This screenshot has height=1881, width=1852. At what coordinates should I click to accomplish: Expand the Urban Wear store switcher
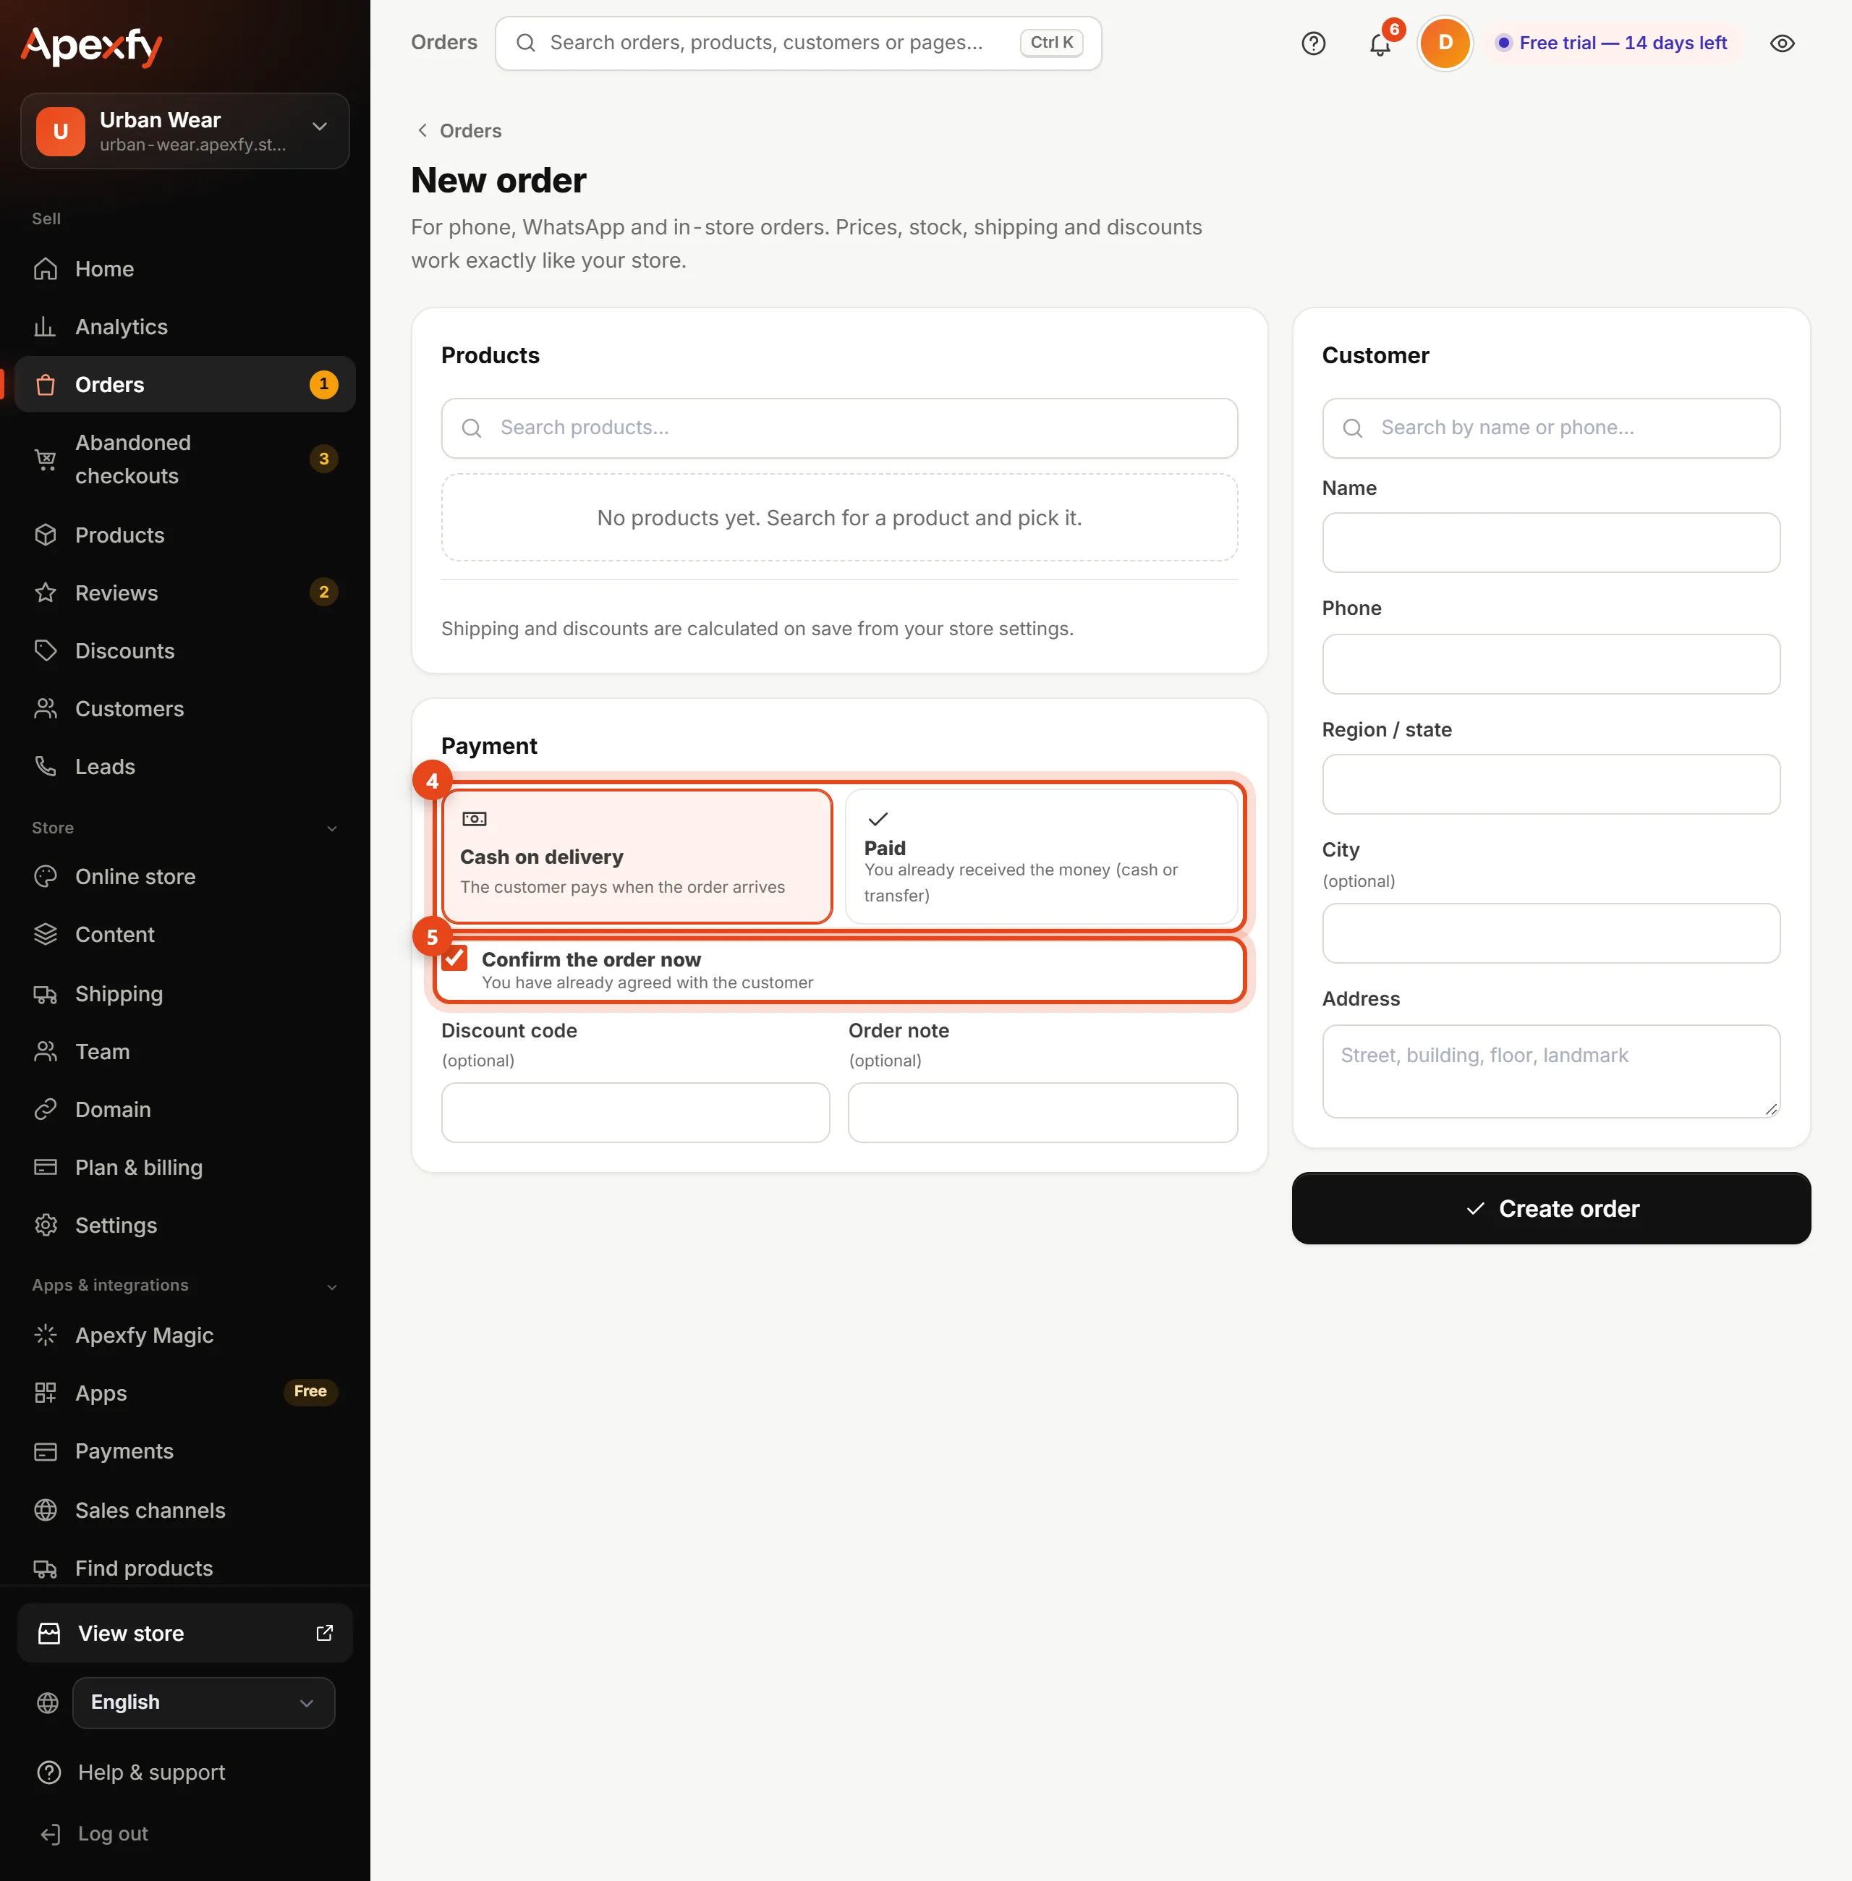pyautogui.click(x=184, y=131)
